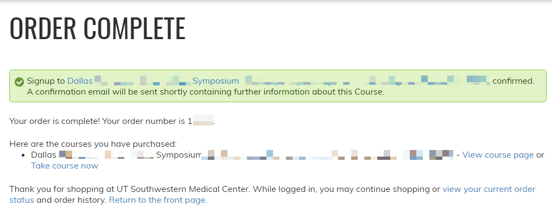The height and width of the screenshot is (218, 552).
Task: Open view your current order status link
Action: click(488, 189)
